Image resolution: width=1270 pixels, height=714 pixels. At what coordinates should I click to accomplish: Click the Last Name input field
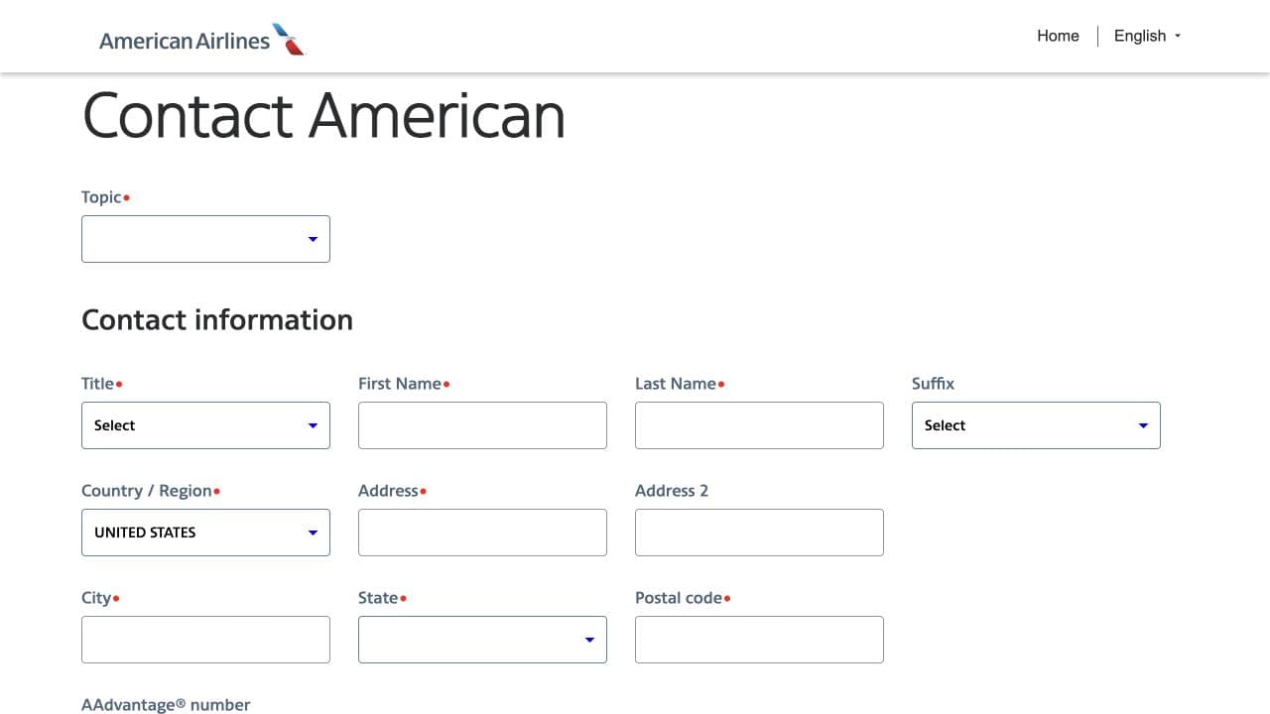759,425
